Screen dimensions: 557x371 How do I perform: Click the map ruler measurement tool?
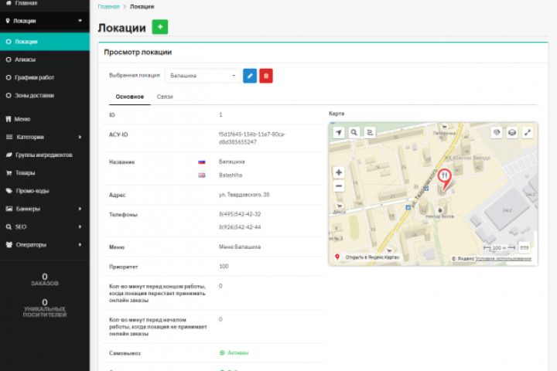525,247
